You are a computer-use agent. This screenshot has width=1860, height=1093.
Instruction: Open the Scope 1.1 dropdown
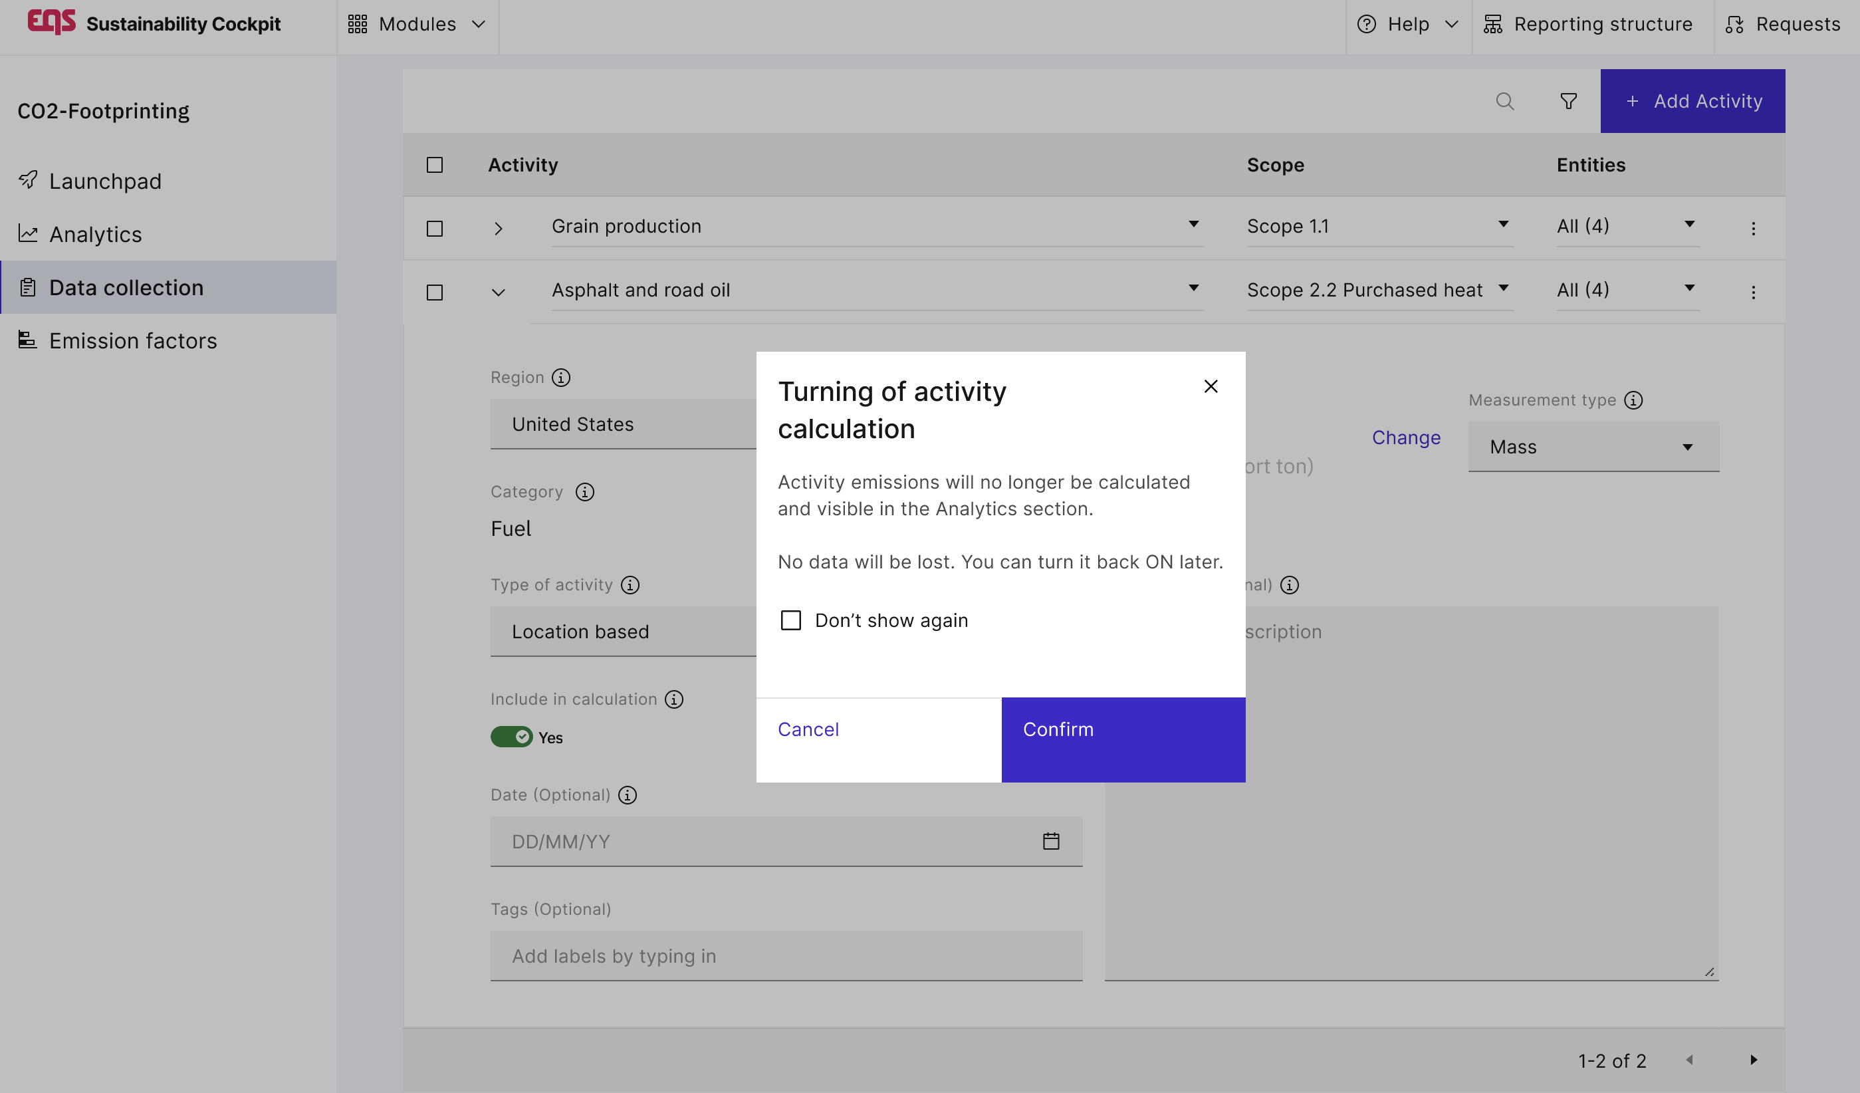[1378, 226]
